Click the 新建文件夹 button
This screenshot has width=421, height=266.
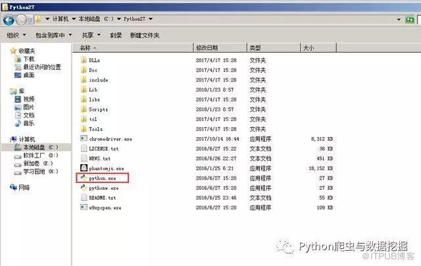[145, 35]
